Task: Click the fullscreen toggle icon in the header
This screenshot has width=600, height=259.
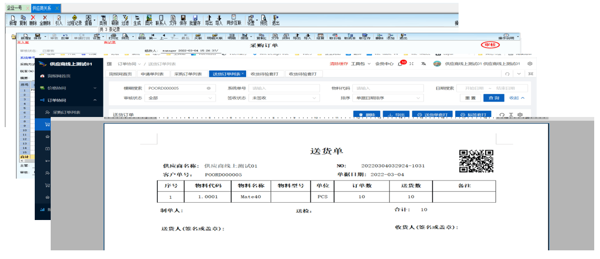Action: [411, 64]
